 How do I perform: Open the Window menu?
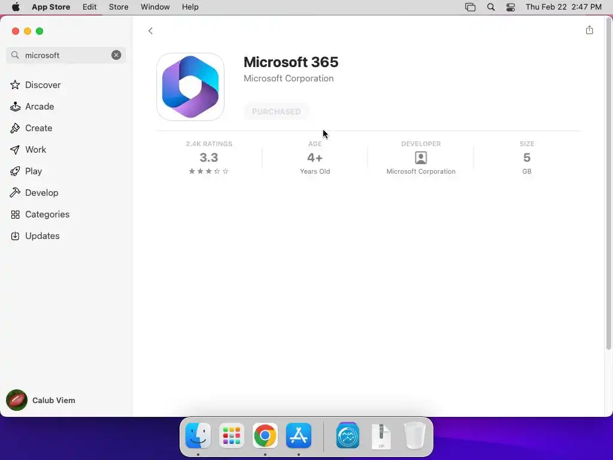click(x=155, y=7)
